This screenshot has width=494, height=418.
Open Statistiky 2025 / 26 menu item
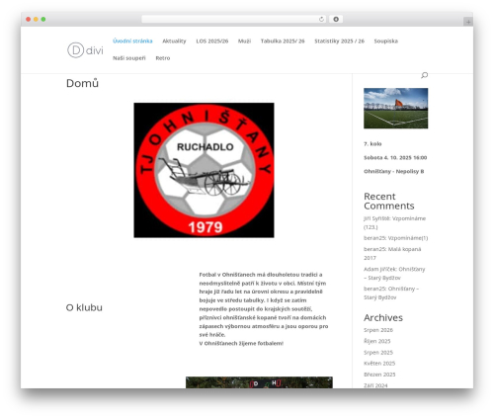(x=339, y=41)
